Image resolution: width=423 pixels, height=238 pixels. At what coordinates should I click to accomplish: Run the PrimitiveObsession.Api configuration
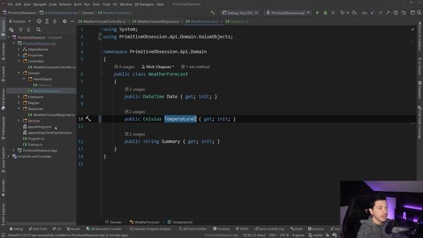pyautogui.click(x=317, y=13)
